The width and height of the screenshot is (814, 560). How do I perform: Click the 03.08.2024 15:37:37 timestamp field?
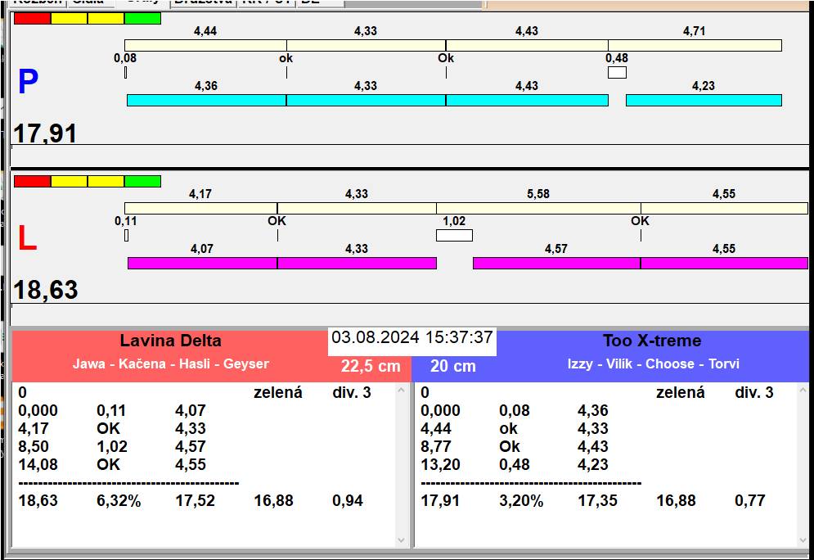point(411,338)
